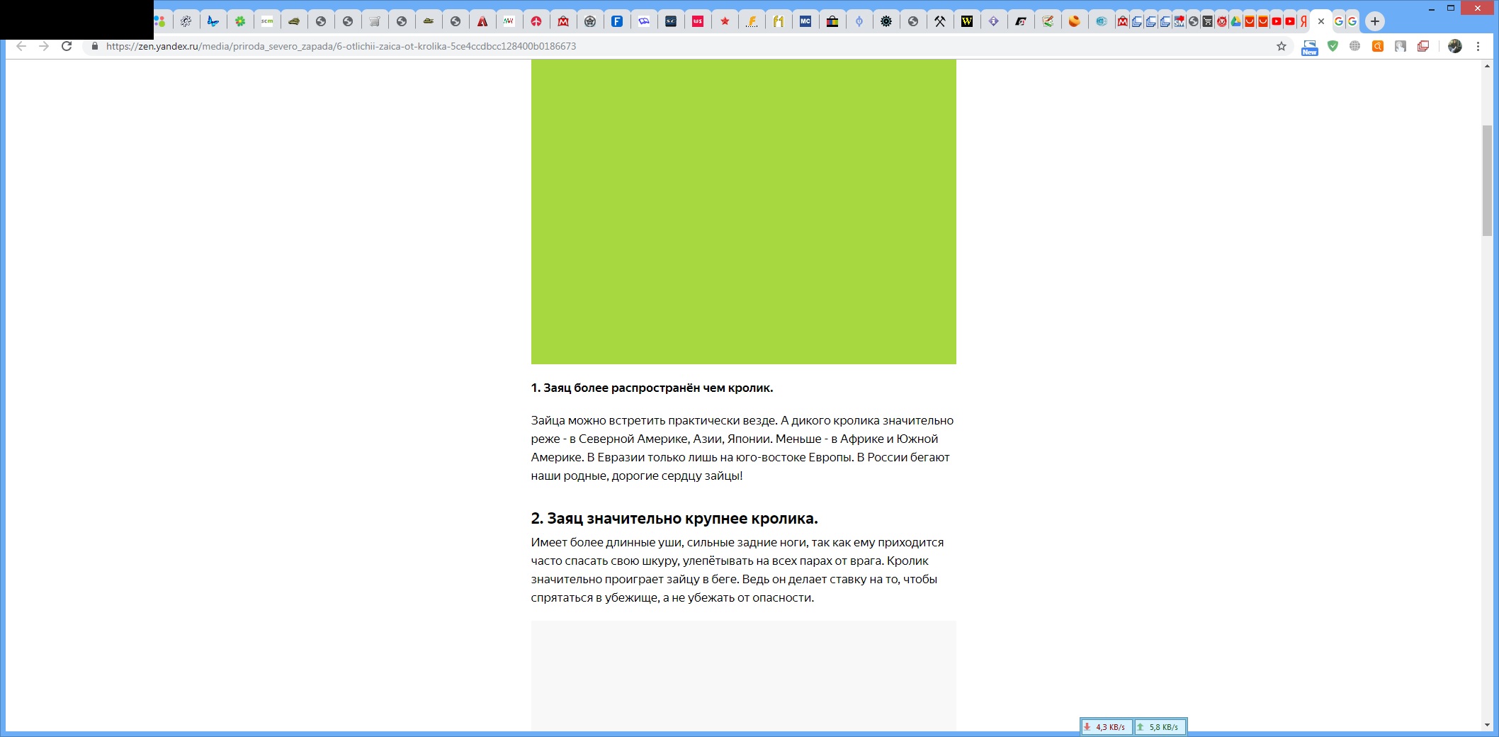Open the blue letter F favicon tab
Viewport: 1499px width, 737px height.
pyautogui.click(x=617, y=21)
